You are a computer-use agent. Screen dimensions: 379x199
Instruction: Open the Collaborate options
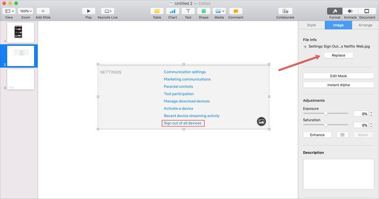285,11
